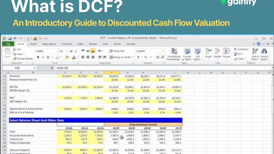Click Increase Indent icon

coord(104,57)
